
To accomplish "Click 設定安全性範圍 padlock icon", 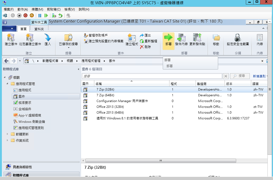I will pyautogui.click(x=238, y=40).
